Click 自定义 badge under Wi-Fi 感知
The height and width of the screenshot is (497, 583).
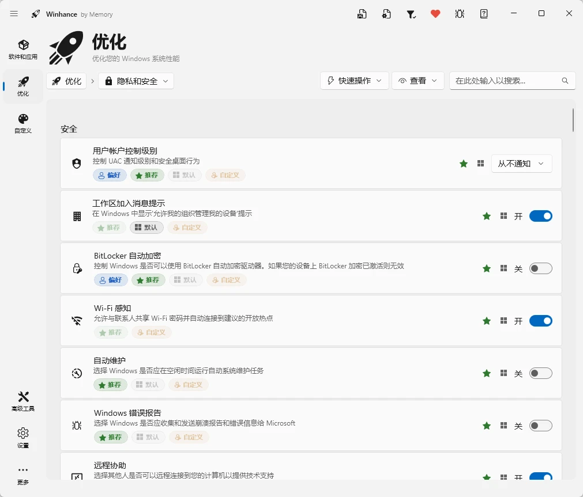pos(152,332)
